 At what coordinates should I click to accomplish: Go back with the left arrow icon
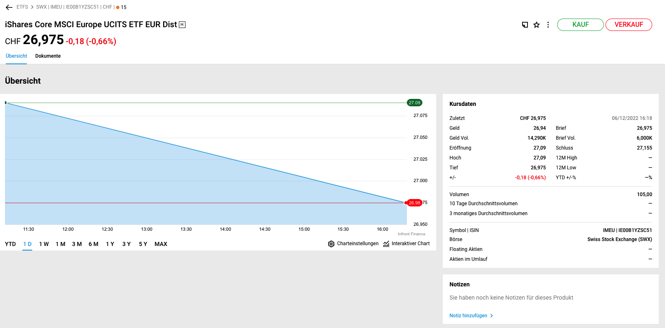point(9,7)
